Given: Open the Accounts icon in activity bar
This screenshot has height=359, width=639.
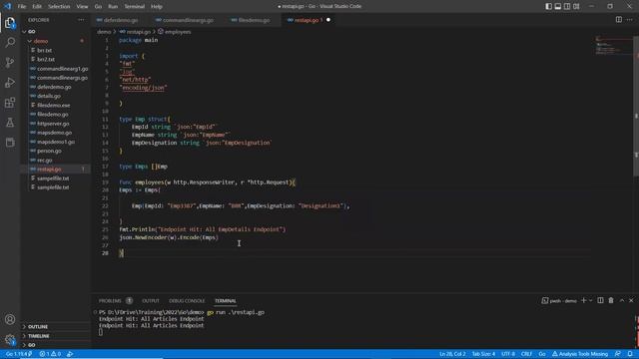Looking at the screenshot, I should pyautogui.click(x=10, y=319).
